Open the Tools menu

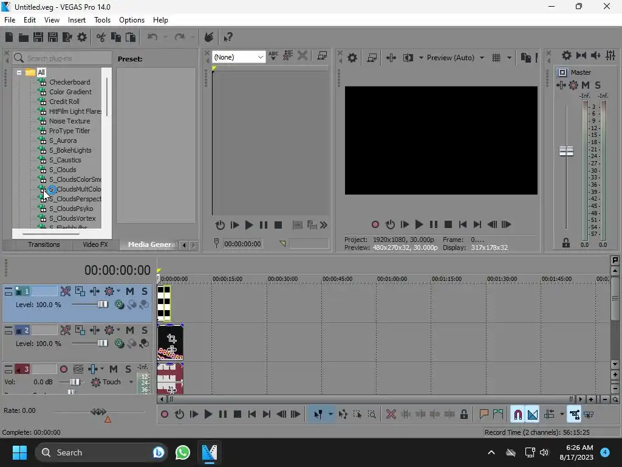(x=102, y=20)
